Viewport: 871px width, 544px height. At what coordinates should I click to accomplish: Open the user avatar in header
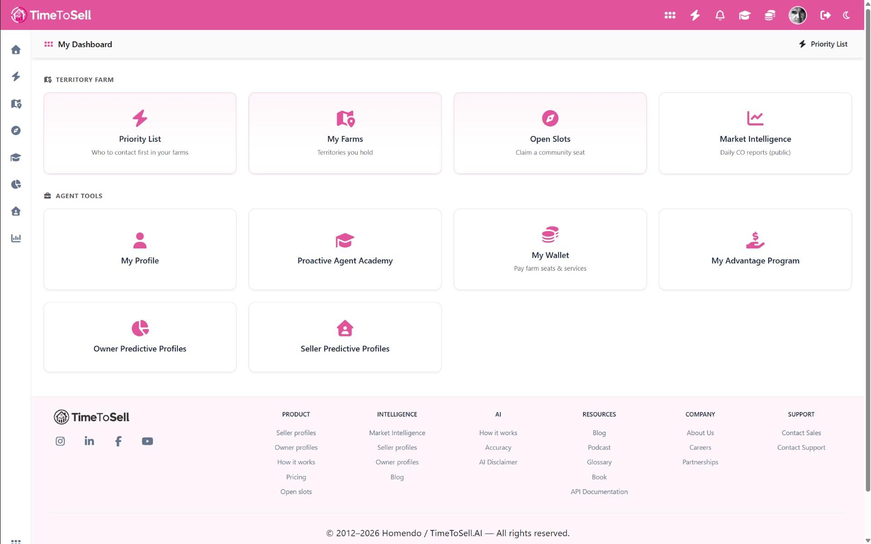point(798,15)
